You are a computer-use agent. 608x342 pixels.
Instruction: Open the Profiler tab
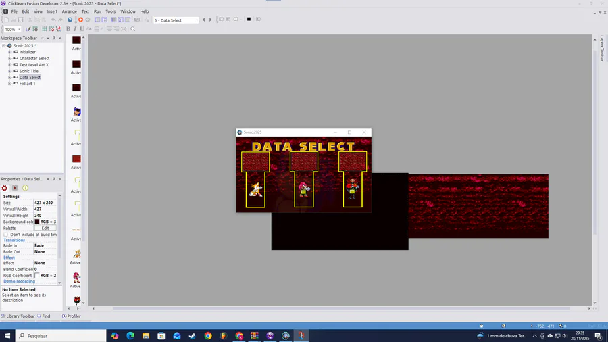click(72, 316)
